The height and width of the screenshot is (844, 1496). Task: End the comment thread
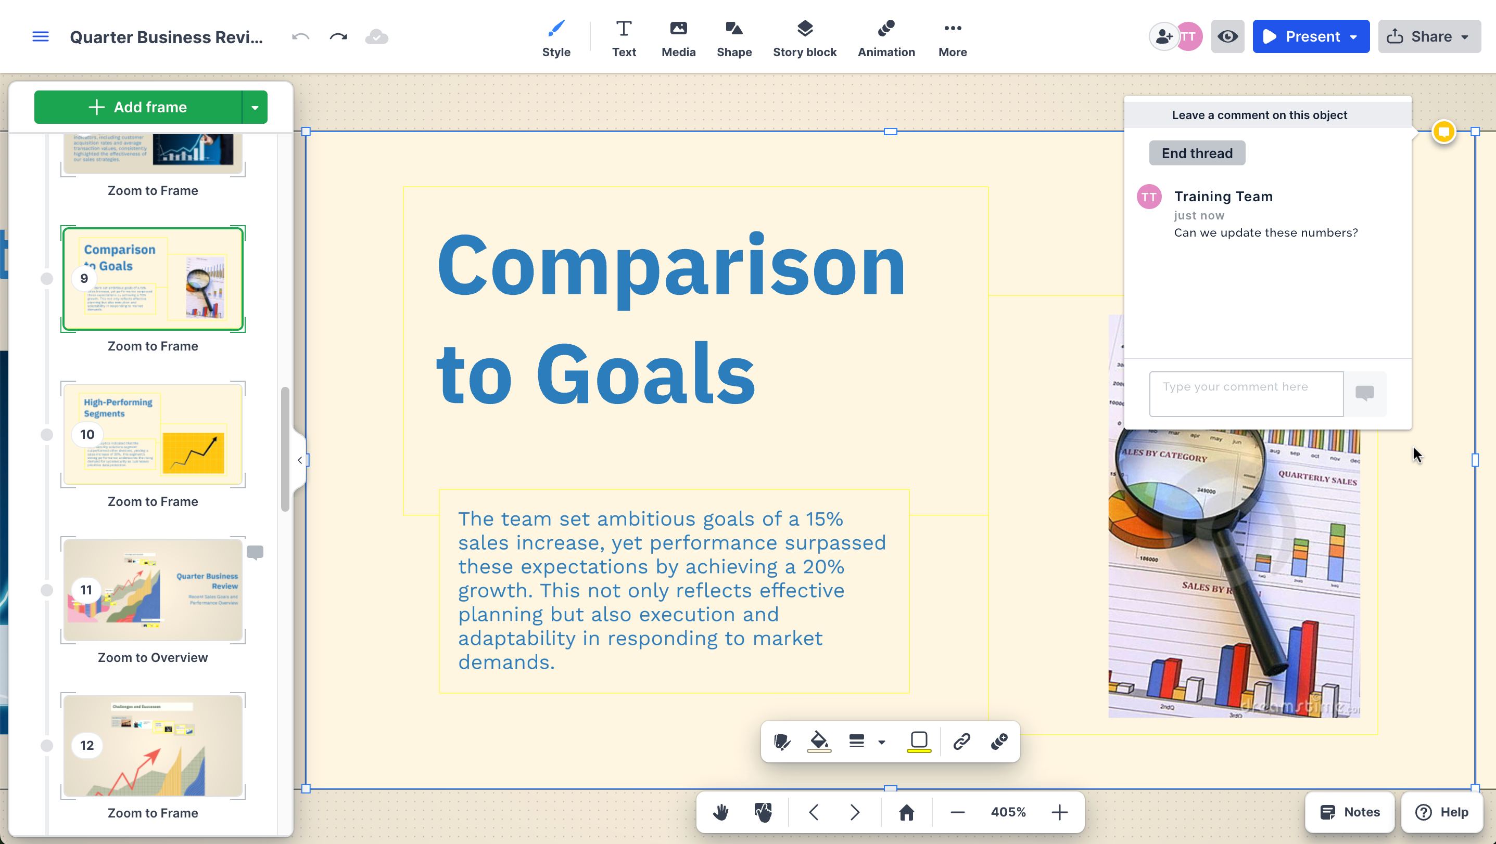[1197, 152]
